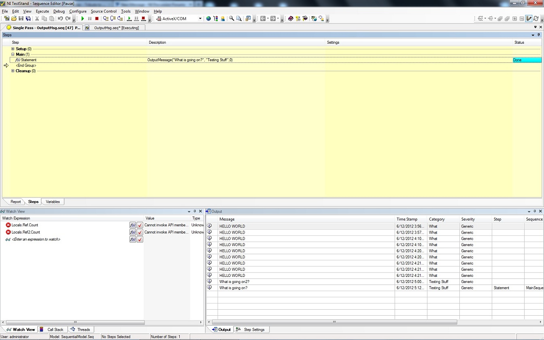Open expression browser f(x) for Locals.Ref2.Count
This screenshot has width=544, height=340.
click(132, 232)
